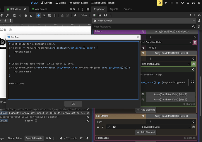Delete the LuckConditionData element
Viewport: 202px width, 142px height.
point(195,42)
